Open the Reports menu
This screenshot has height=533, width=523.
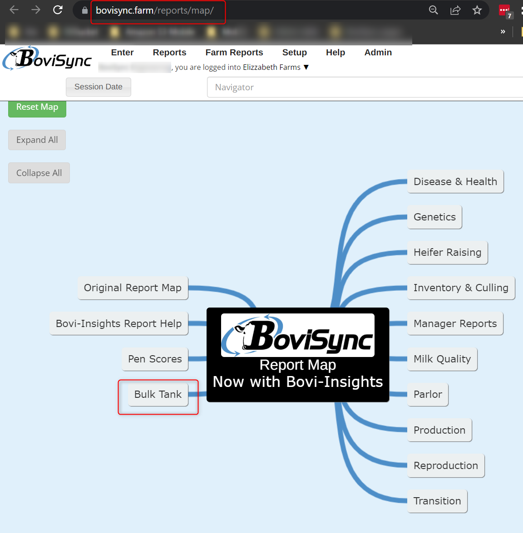click(169, 52)
